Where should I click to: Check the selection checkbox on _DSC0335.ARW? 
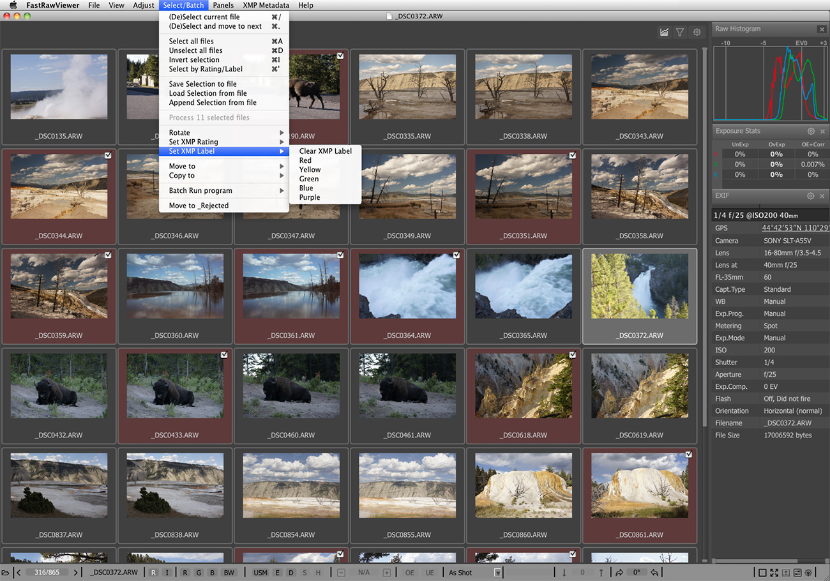pyautogui.click(x=456, y=56)
